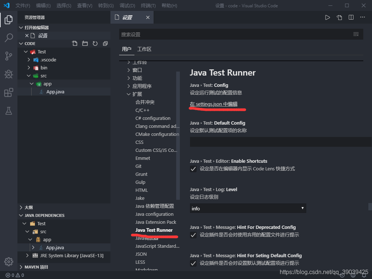Image resolution: width=372 pixels, height=279 pixels.
Task: Select HTML in extension settings list
Action: coord(141,190)
